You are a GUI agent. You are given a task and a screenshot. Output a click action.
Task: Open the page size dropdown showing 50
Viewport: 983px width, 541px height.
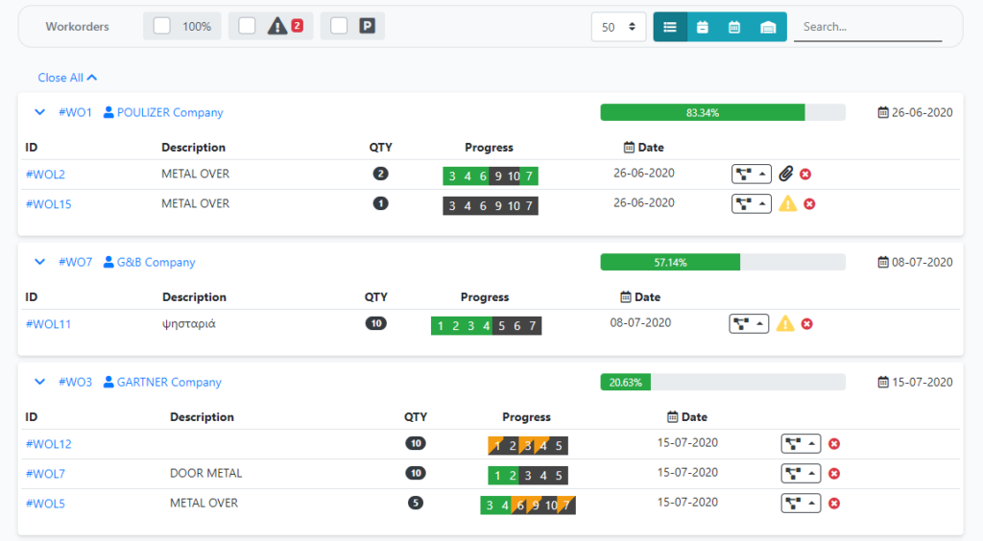coord(618,27)
